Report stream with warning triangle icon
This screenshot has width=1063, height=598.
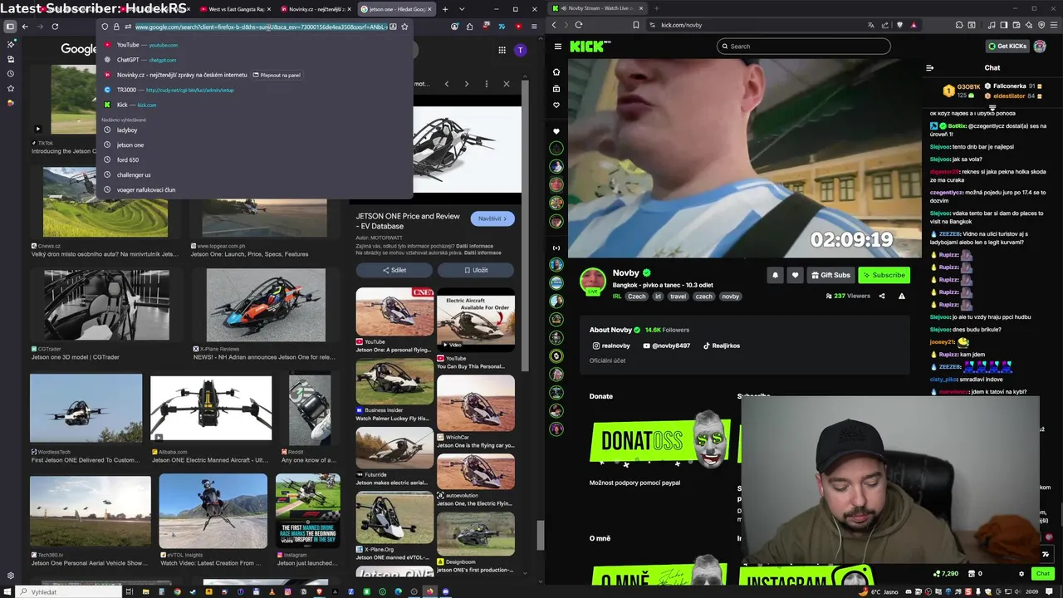tap(902, 296)
